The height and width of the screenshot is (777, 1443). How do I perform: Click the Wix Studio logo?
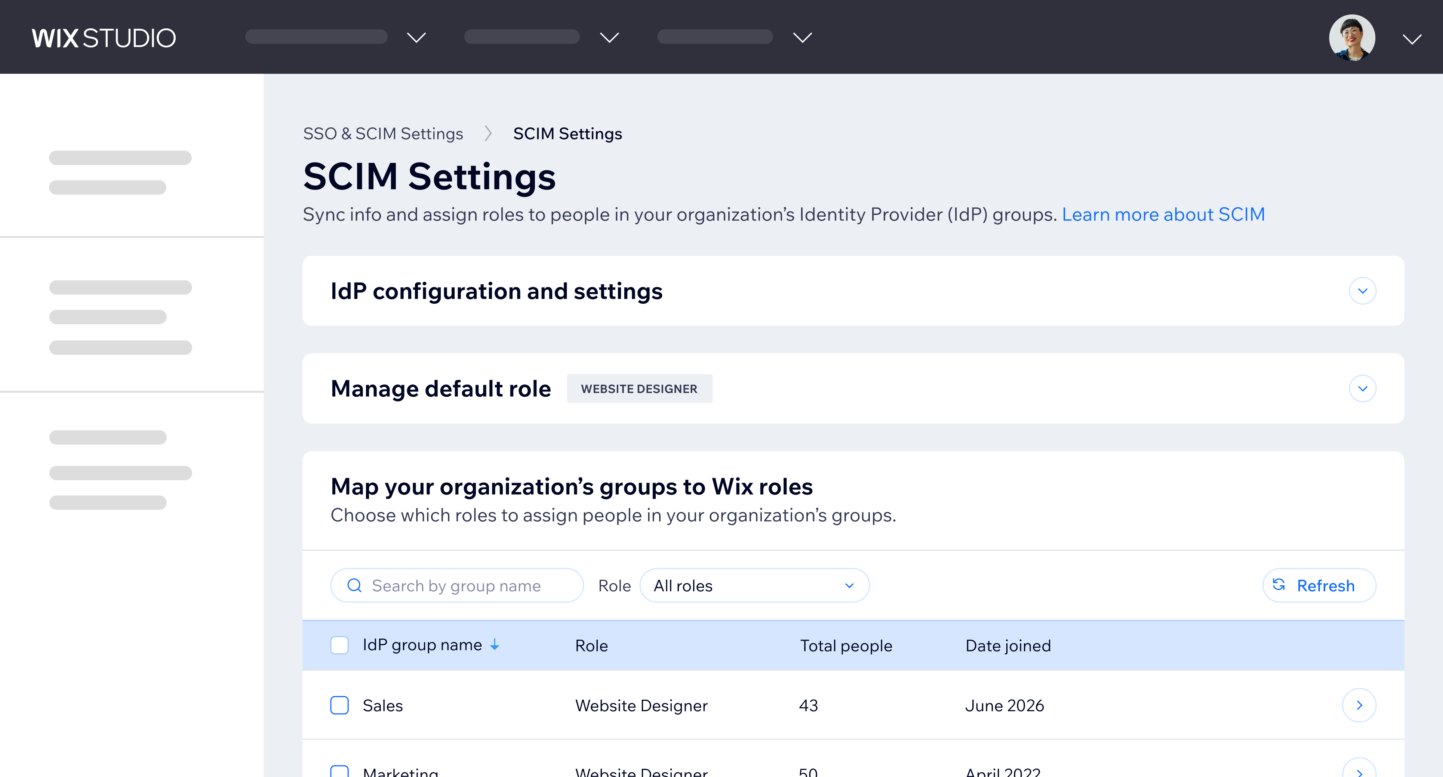click(x=104, y=38)
